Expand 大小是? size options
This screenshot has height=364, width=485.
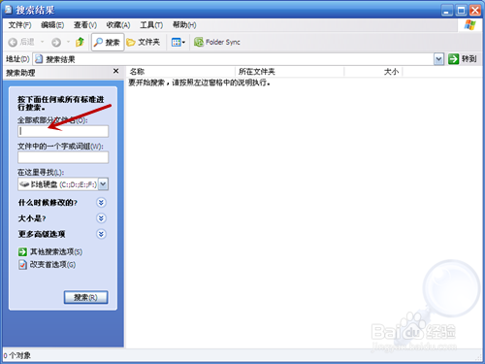(101, 218)
